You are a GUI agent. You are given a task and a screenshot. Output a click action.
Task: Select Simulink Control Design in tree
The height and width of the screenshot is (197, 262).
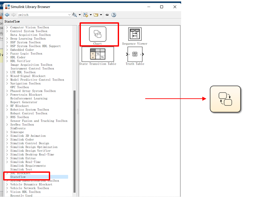(29, 143)
